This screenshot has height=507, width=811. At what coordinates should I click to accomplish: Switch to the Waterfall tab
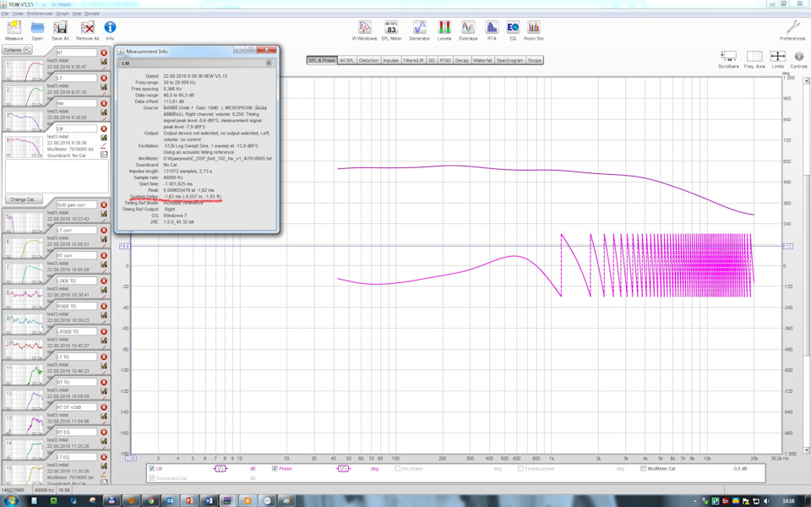click(x=482, y=61)
